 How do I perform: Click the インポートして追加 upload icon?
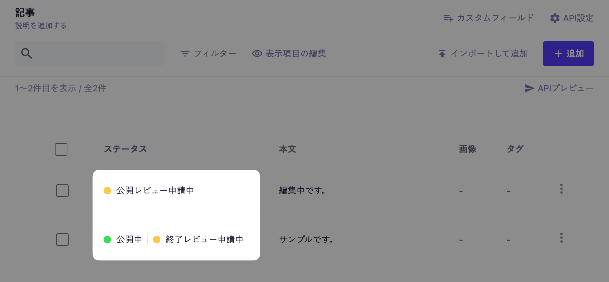point(442,53)
